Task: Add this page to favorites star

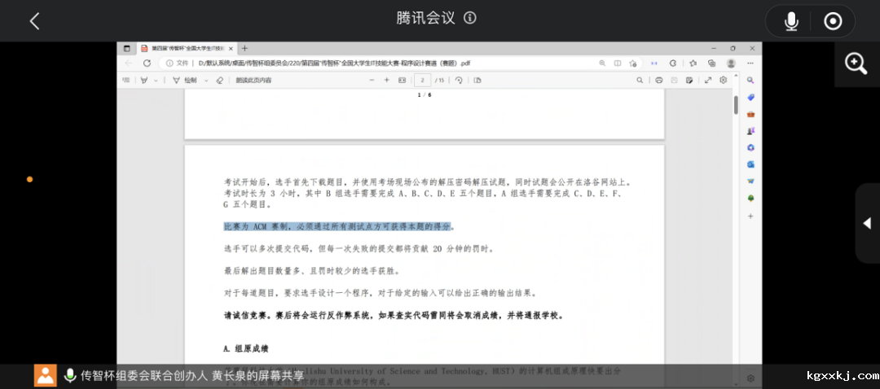Action: coord(633,63)
